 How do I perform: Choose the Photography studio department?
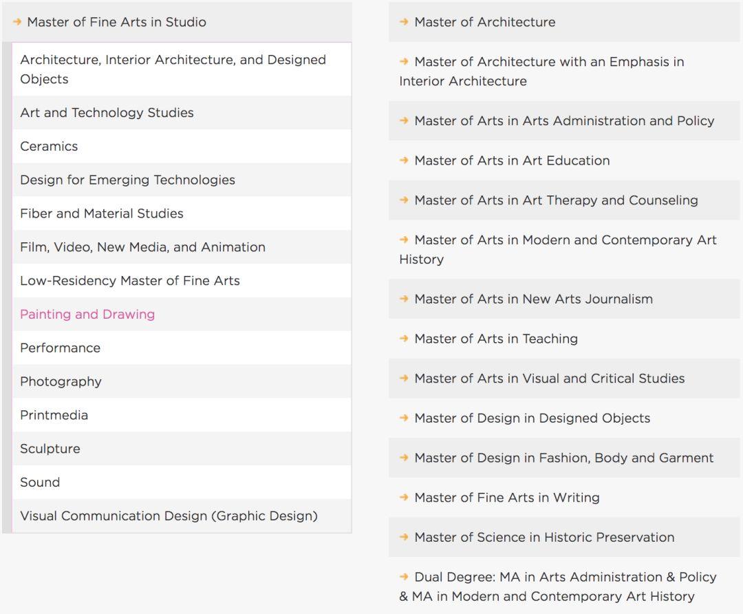(61, 382)
